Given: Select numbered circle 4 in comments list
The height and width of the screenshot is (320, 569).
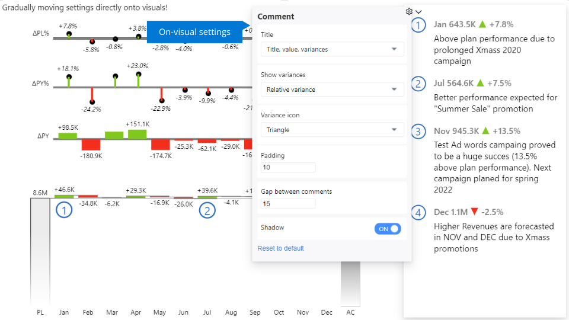Looking at the screenshot, I should (x=419, y=212).
